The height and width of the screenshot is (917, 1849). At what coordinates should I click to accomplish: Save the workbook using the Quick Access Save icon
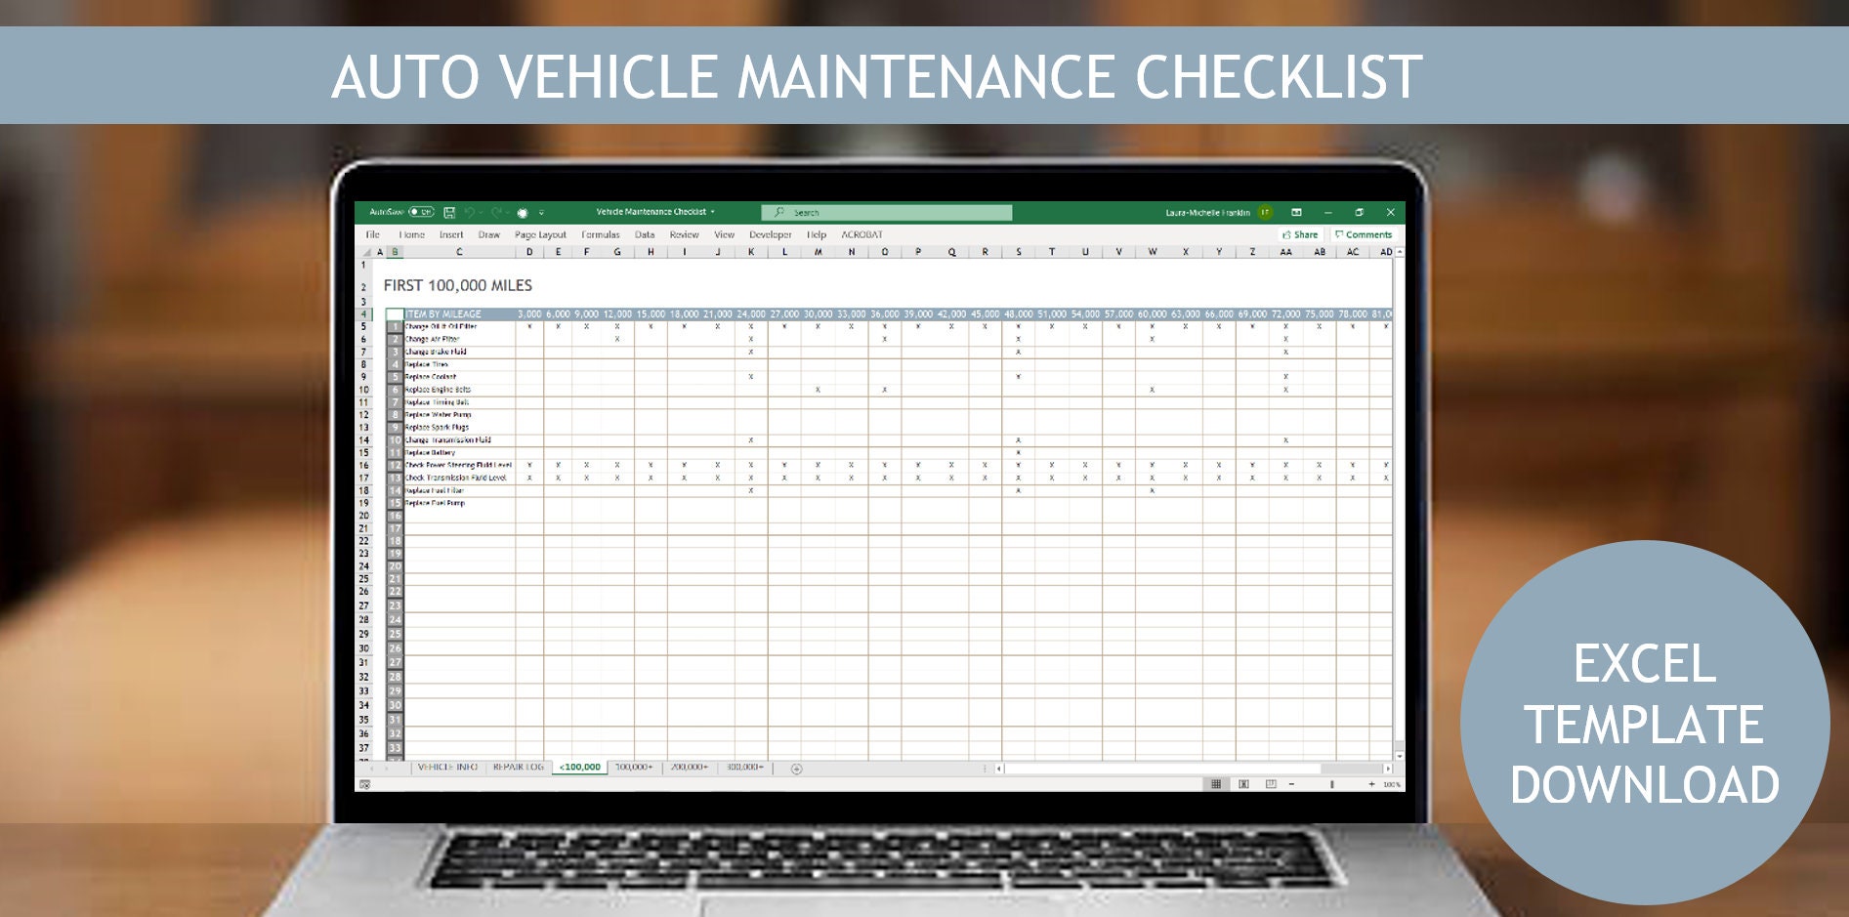[x=449, y=212]
